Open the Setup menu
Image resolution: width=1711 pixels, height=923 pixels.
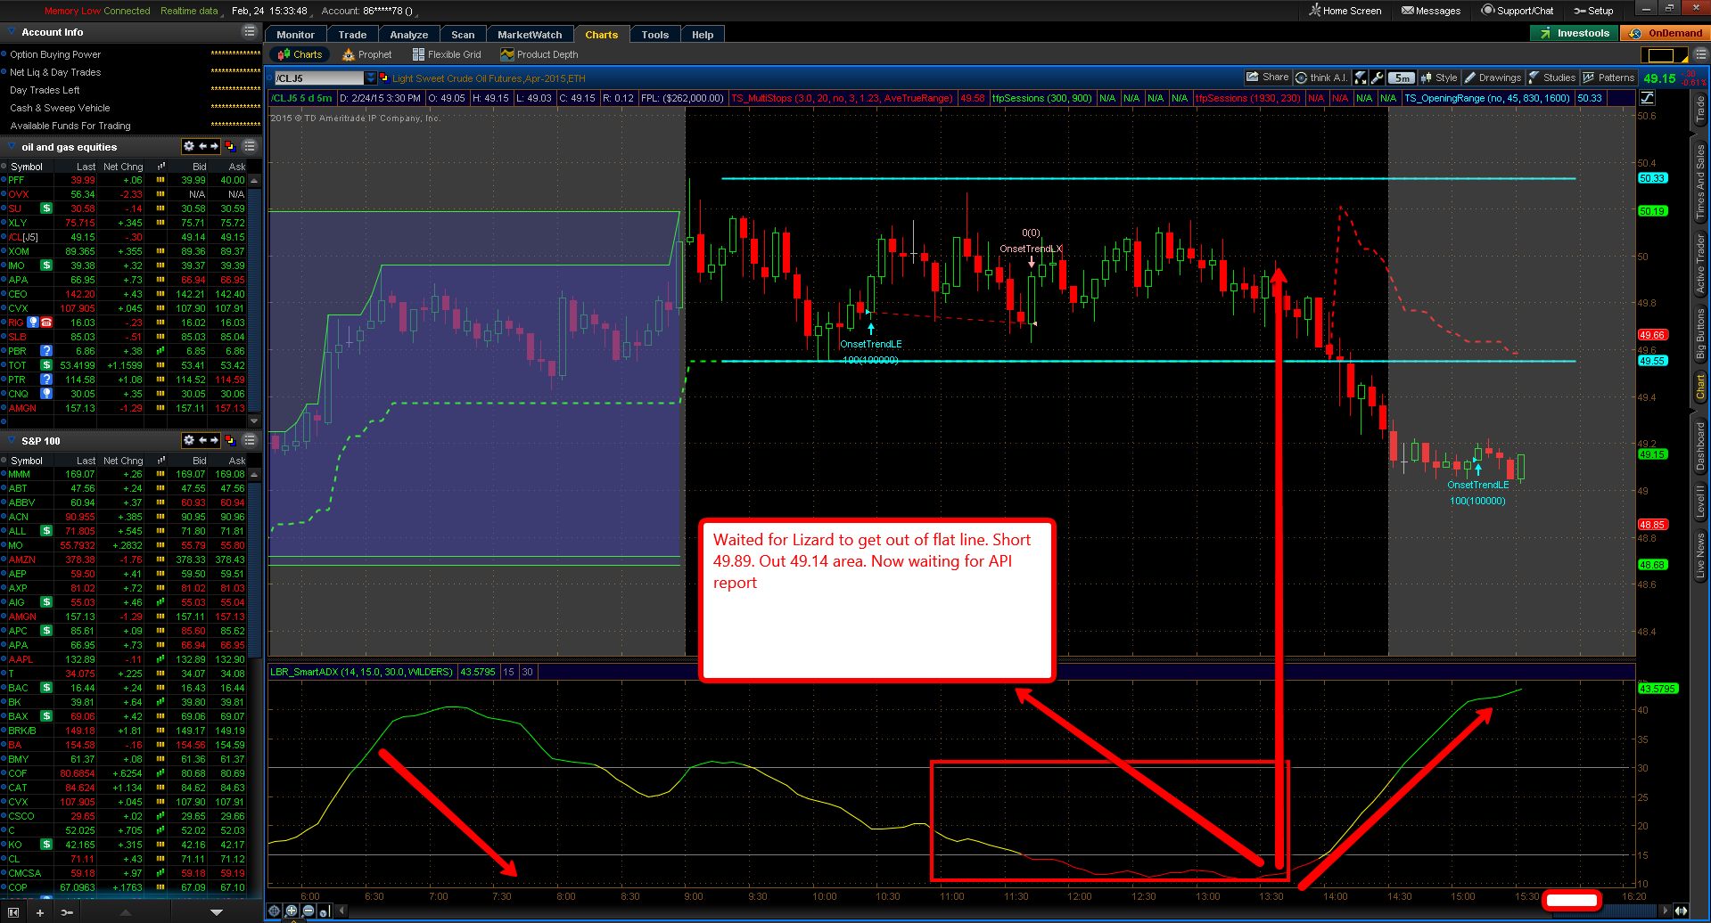[x=1594, y=11]
